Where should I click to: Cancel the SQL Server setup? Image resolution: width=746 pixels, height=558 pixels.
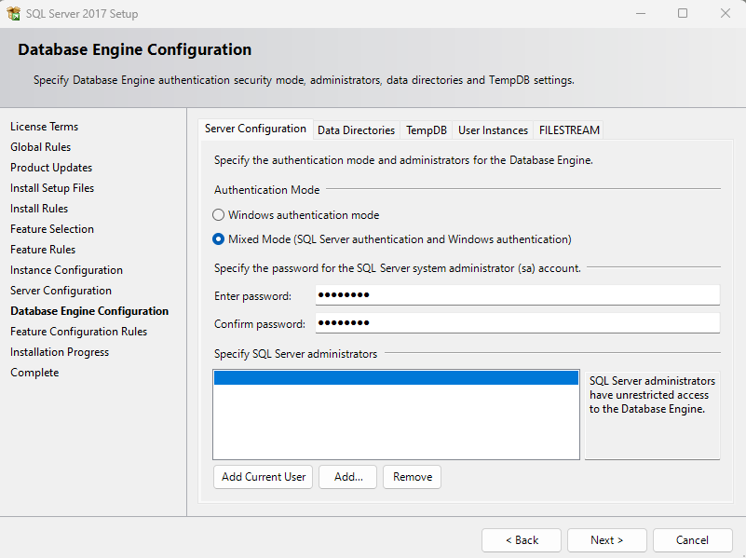693,540
